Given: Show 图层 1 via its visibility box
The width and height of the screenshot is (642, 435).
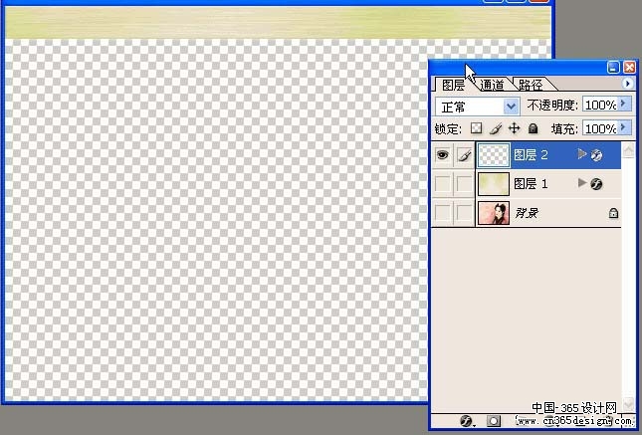Looking at the screenshot, I should pyautogui.click(x=443, y=184).
